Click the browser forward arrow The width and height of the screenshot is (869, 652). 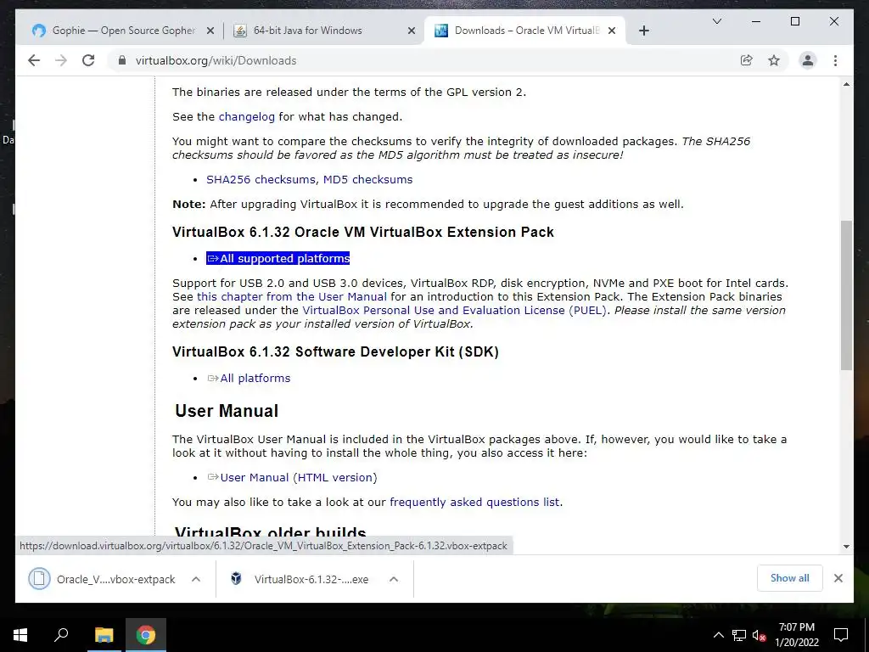tap(61, 60)
